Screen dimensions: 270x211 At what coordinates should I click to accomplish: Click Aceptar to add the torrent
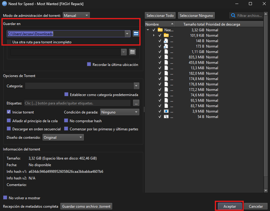pyautogui.click(x=230, y=206)
